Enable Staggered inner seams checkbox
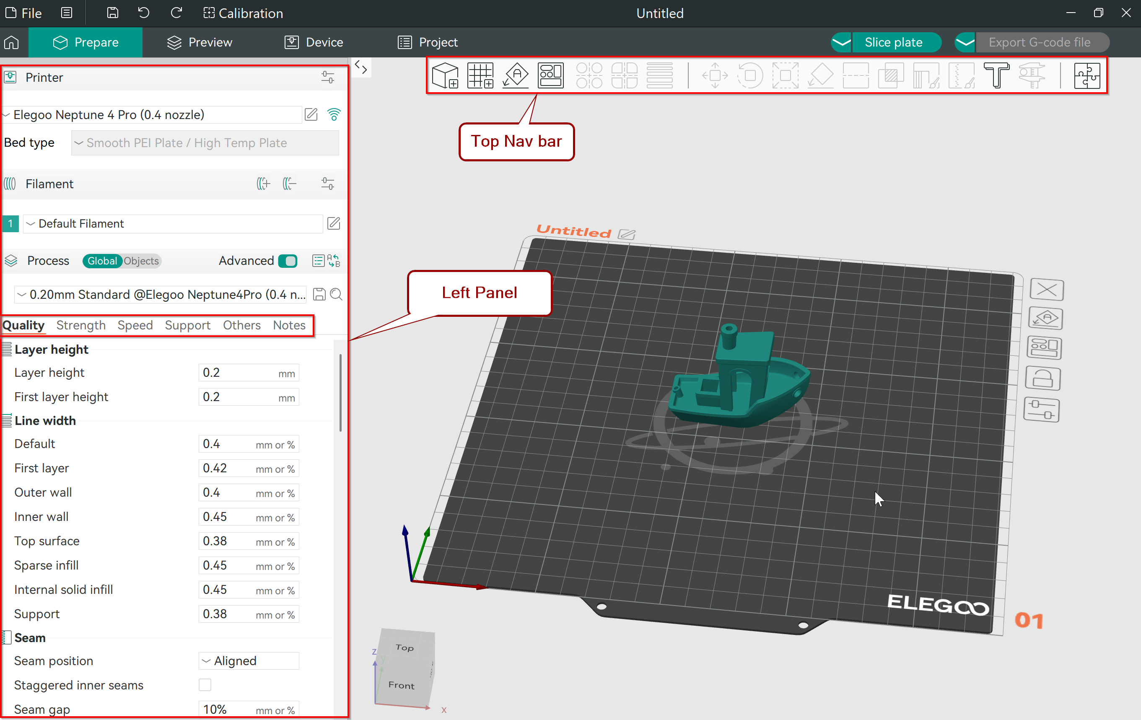This screenshot has width=1141, height=720. [205, 685]
